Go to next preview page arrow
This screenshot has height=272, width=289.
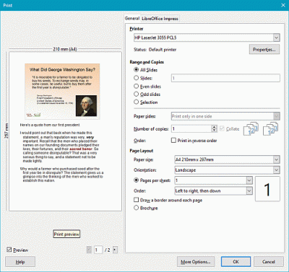point(115,250)
